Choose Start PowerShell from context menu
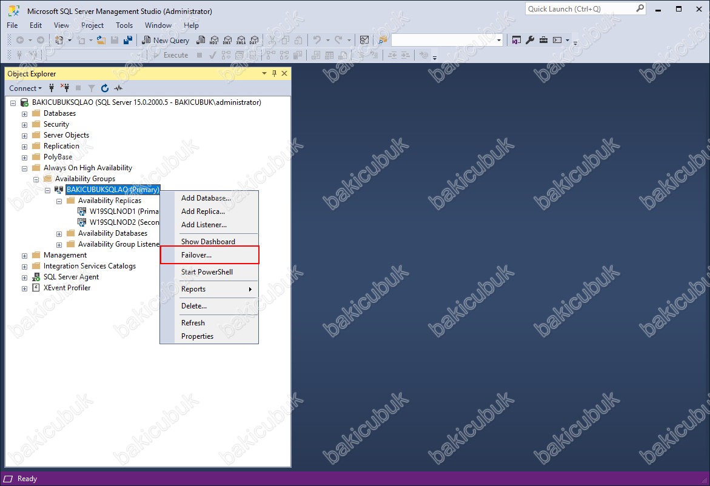Screen dimensions: 710x486 coord(209,272)
